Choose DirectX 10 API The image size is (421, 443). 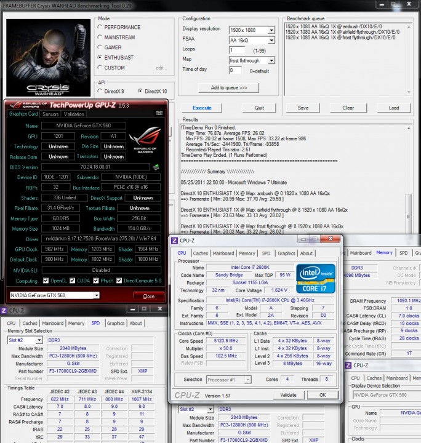[x=140, y=91]
